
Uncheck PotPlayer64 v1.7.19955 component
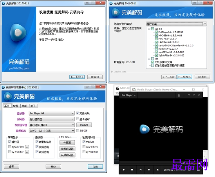point(156,32)
